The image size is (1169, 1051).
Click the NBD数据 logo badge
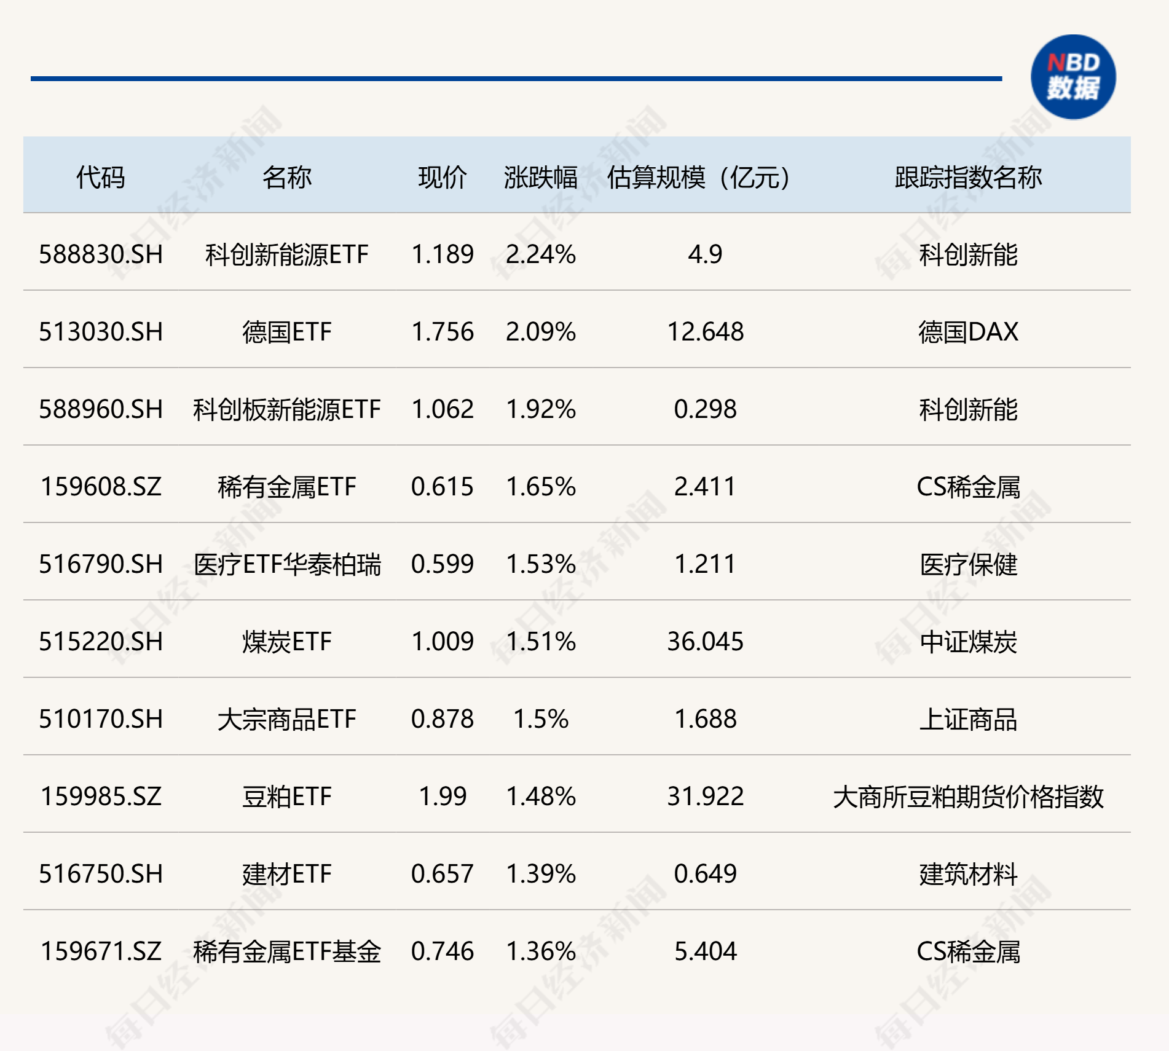[x=1073, y=77]
